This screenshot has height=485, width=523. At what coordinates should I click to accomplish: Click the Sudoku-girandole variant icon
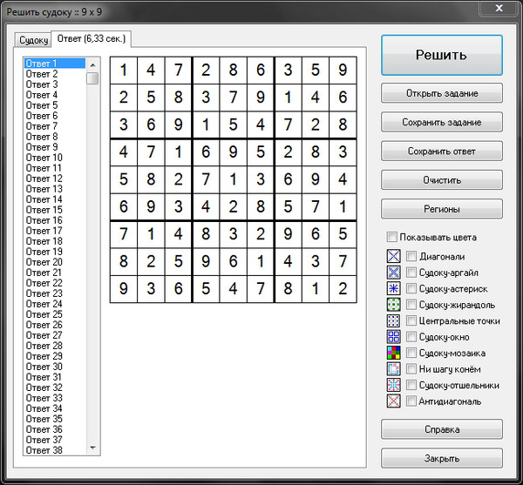click(394, 305)
